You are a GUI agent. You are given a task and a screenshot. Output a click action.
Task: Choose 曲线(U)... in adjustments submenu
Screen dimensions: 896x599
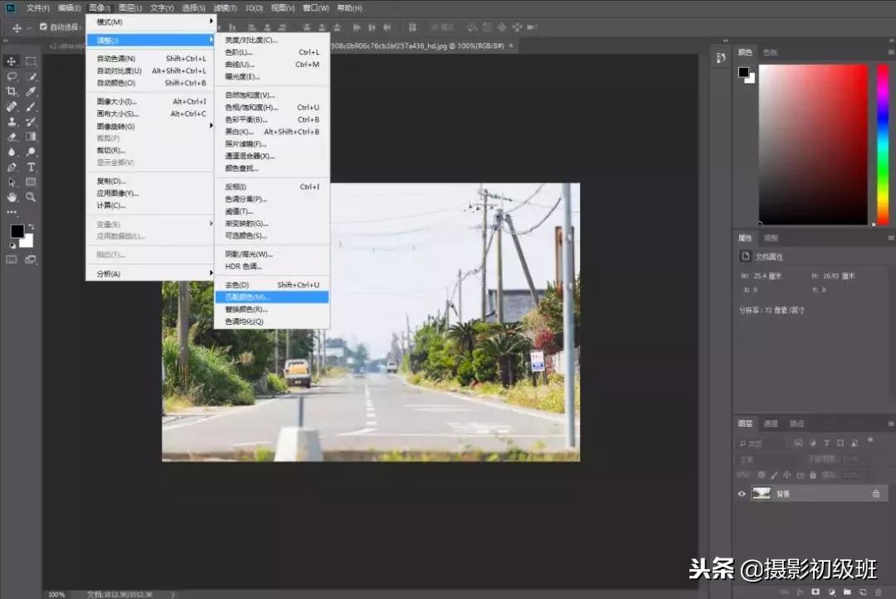tap(272, 65)
